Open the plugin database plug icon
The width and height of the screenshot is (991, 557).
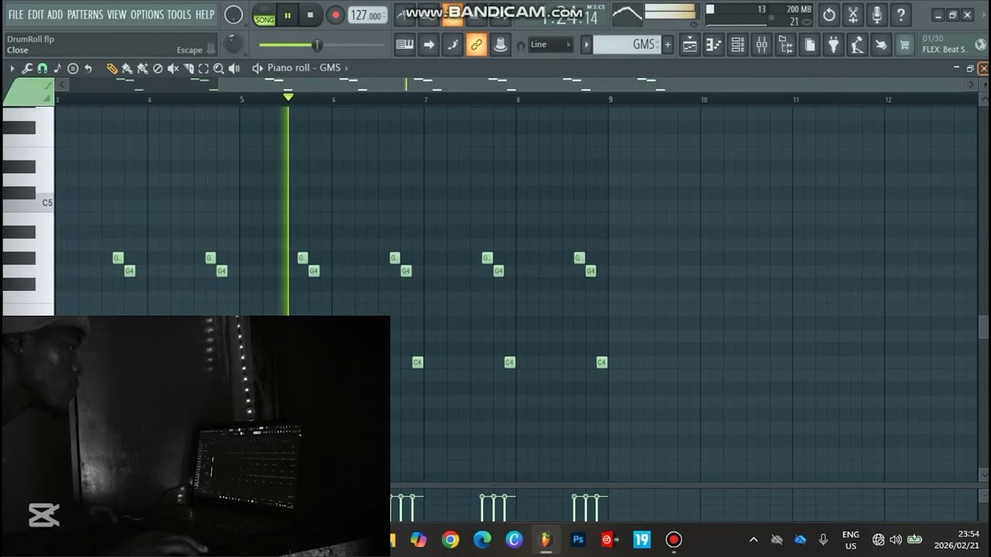(833, 45)
